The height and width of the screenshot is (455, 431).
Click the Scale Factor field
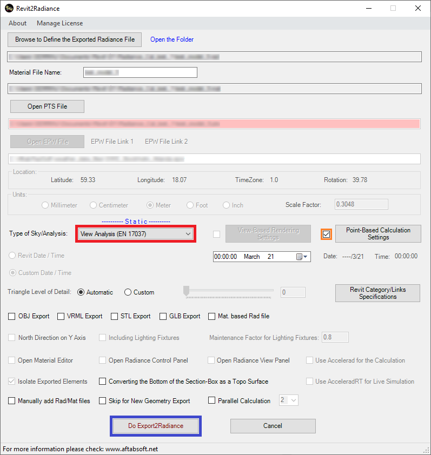tap(361, 204)
